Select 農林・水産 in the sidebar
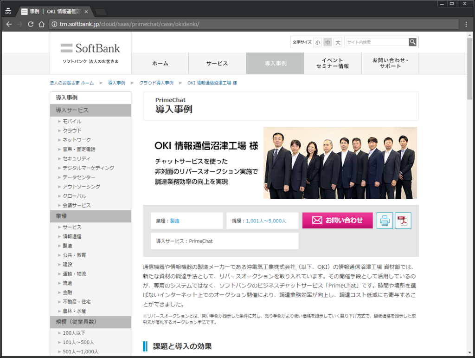 [75, 311]
